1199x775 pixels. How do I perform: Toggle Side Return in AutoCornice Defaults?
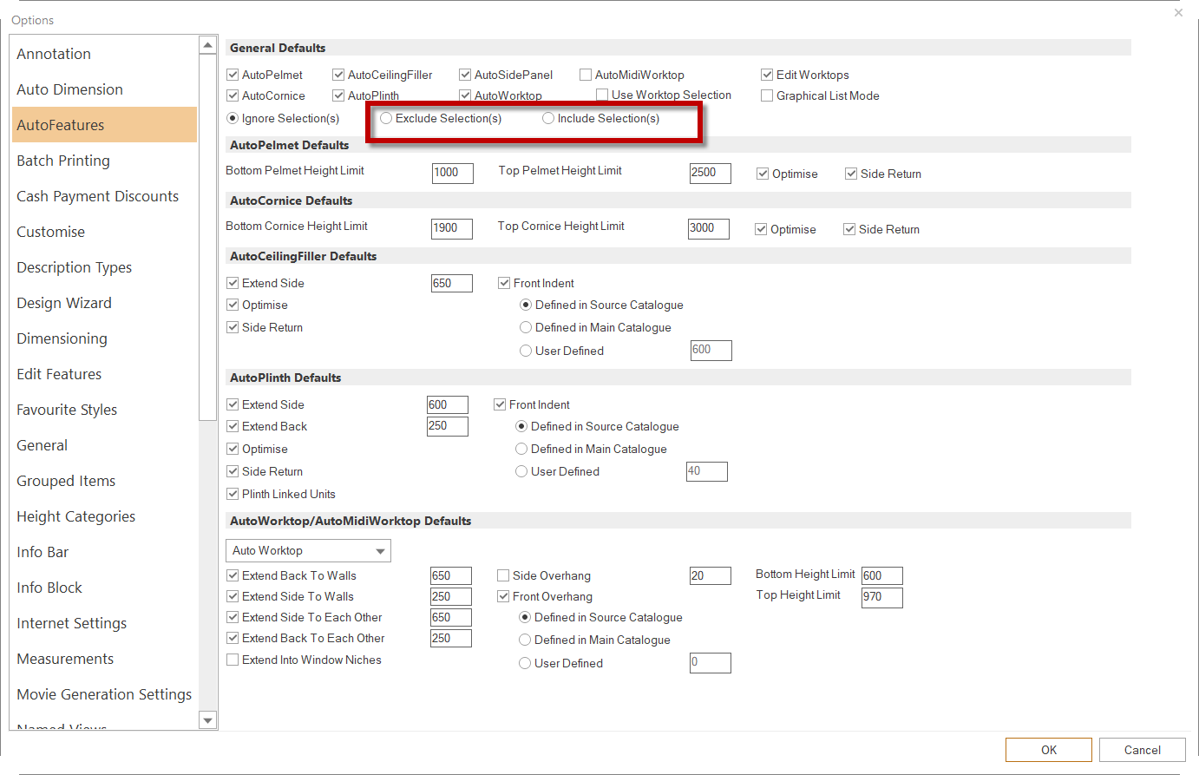pyautogui.click(x=849, y=229)
